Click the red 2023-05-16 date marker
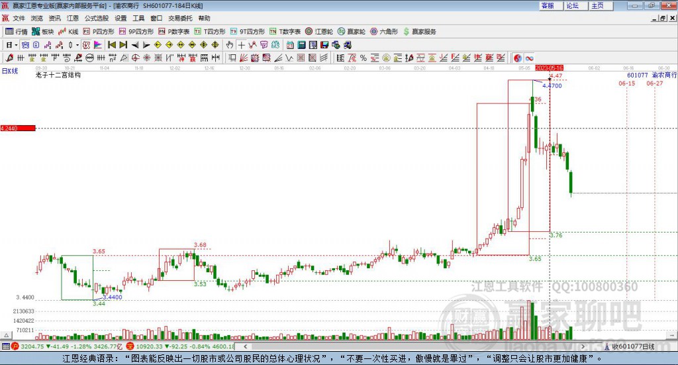The image size is (678, 365). point(549,68)
